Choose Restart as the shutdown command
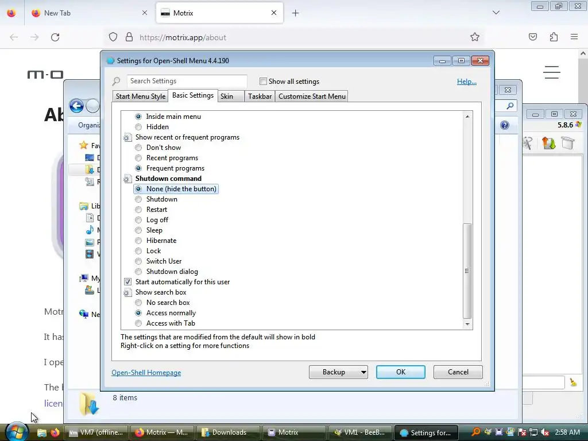The width and height of the screenshot is (588, 441). [x=138, y=210]
